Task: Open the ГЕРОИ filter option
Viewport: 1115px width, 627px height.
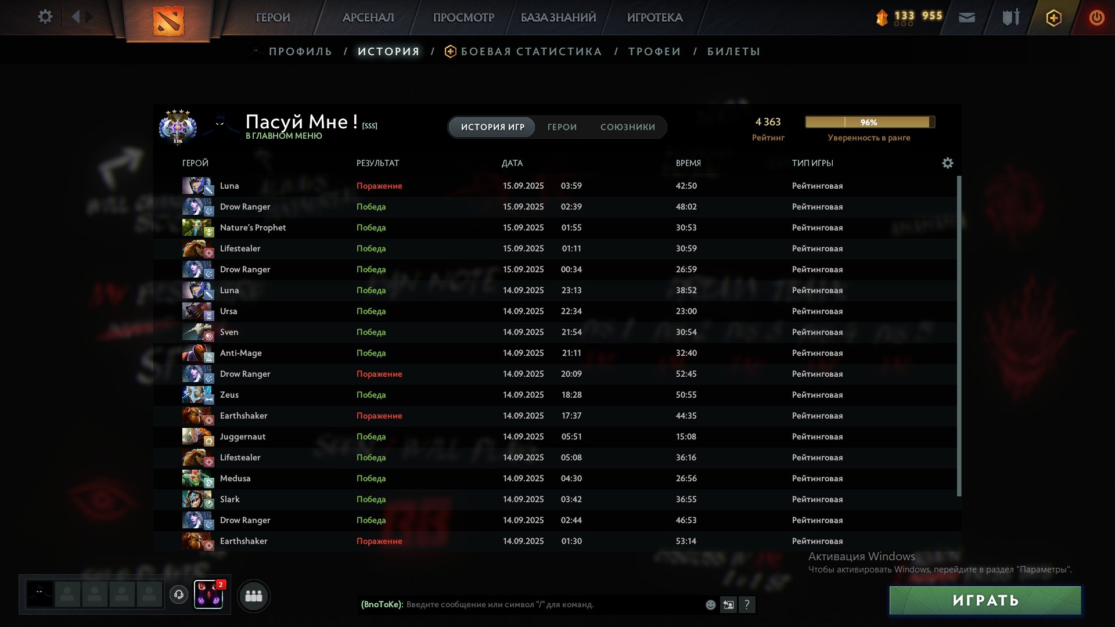Action: click(561, 127)
